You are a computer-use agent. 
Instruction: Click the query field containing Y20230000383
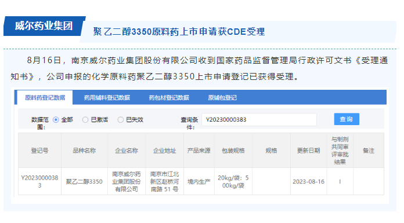coord(259,119)
